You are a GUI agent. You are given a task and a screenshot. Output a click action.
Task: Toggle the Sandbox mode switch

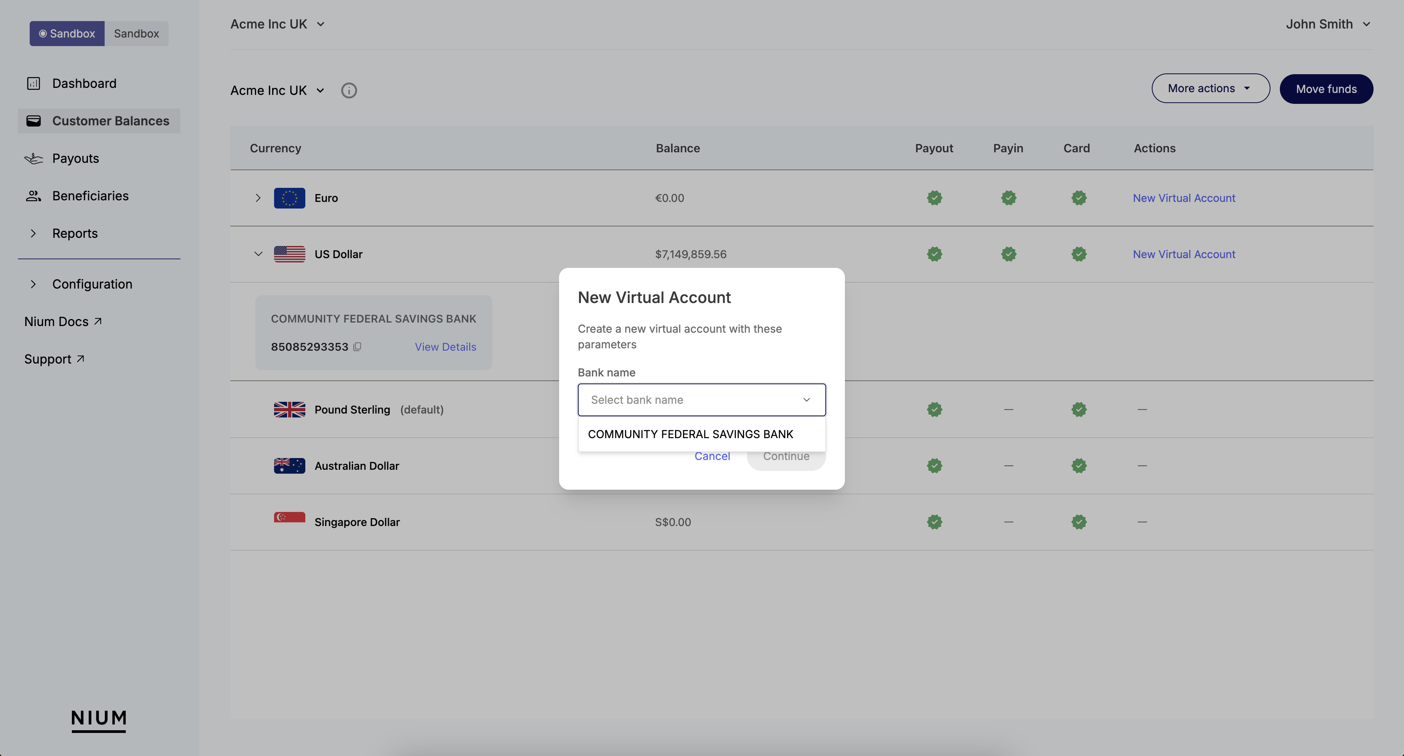(x=67, y=33)
